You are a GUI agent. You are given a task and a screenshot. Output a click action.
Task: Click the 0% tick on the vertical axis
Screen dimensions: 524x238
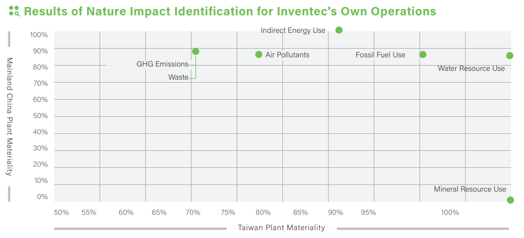point(42,197)
